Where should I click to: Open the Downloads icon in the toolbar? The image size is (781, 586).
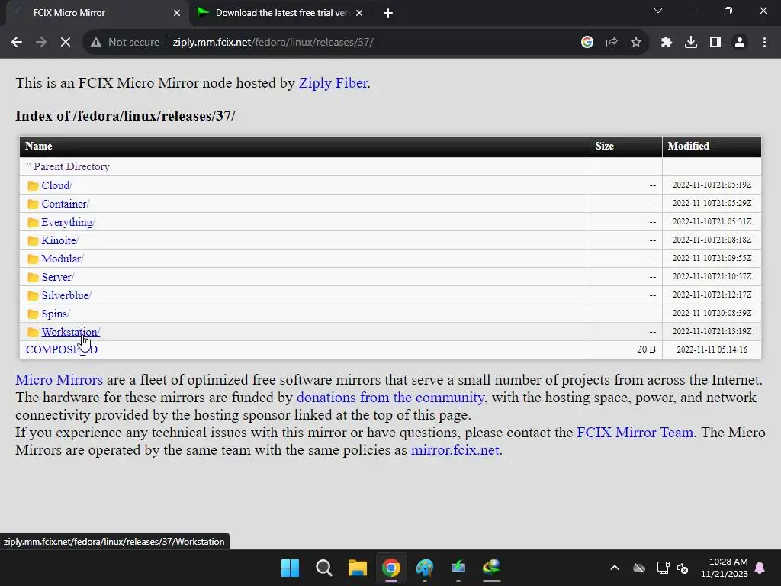pos(691,43)
